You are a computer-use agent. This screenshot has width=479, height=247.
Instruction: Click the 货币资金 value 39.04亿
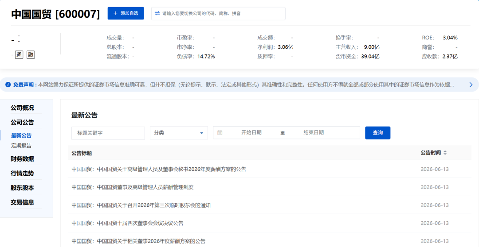370,56
